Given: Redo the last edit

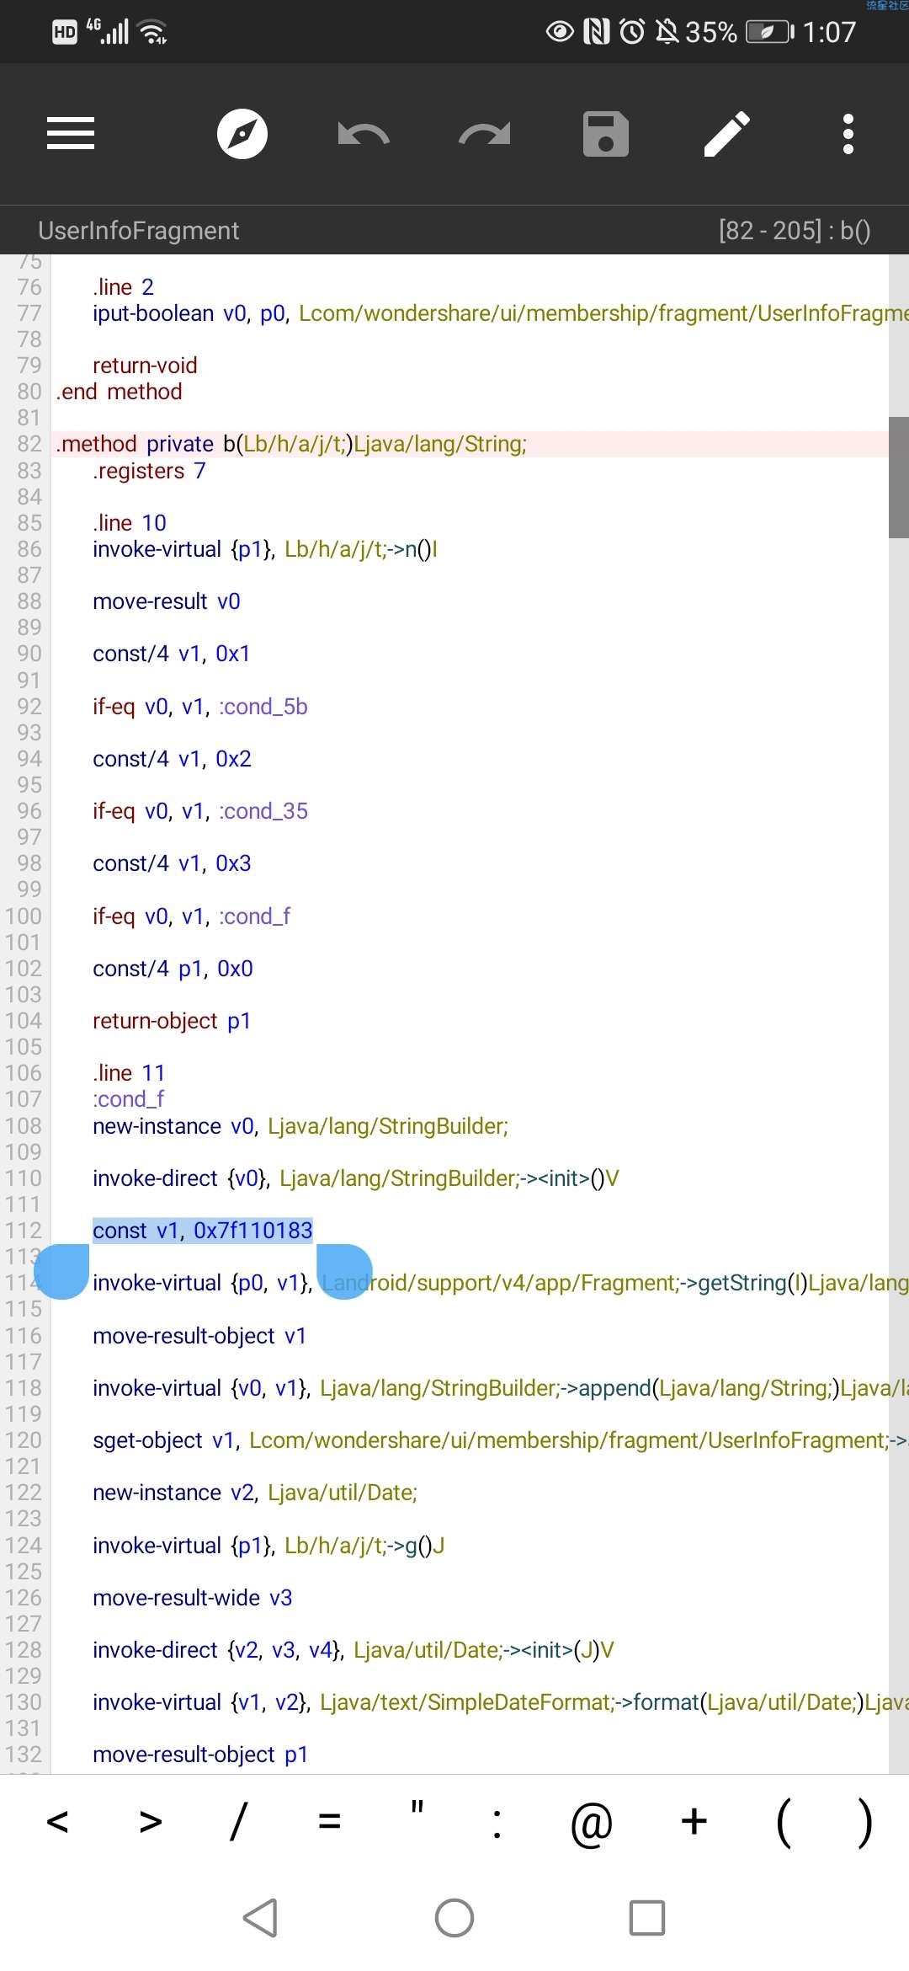Looking at the screenshot, I should tap(485, 134).
